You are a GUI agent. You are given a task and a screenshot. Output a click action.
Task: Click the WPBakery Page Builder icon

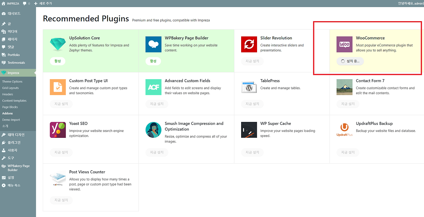[153, 44]
